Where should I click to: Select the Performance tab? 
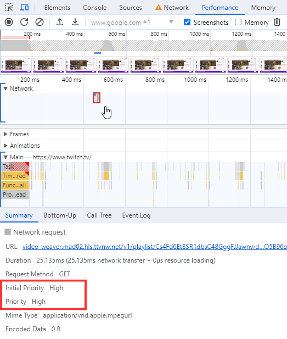pyautogui.click(x=220, y=8)
